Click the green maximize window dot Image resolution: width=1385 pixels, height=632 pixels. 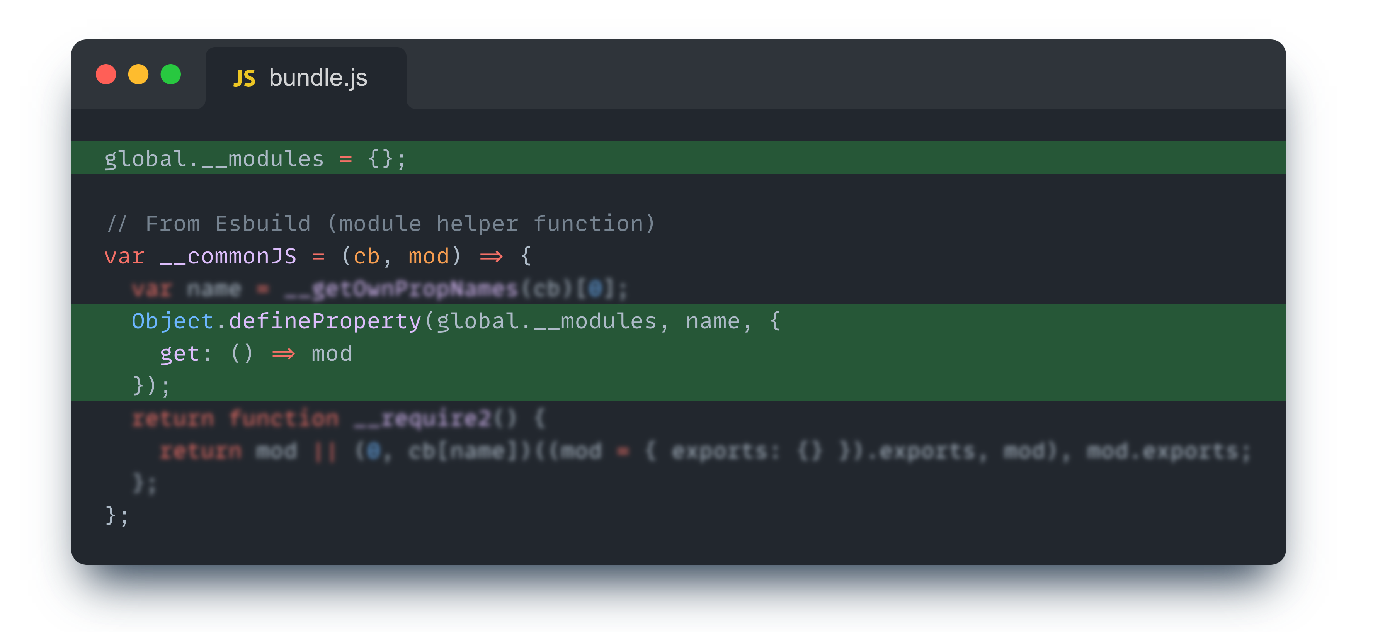[171, 74]
